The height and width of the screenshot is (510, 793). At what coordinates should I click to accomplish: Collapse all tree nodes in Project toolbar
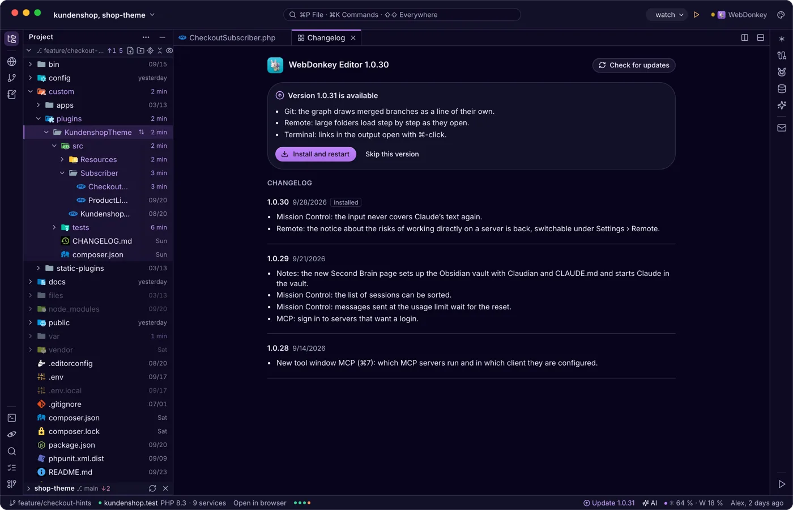160,50
